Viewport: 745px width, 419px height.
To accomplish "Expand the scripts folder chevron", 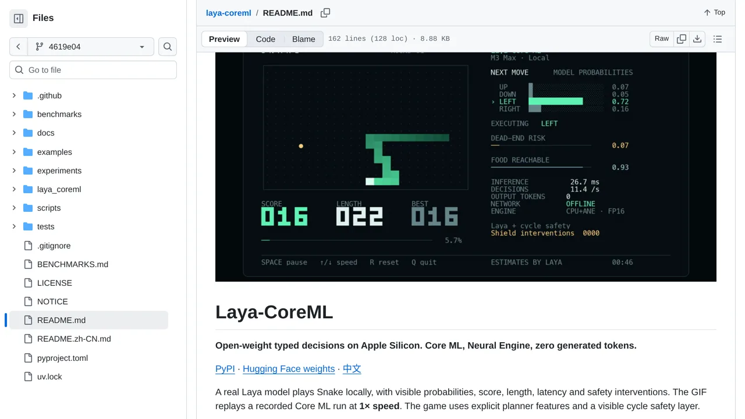I will tap(14, 208).
